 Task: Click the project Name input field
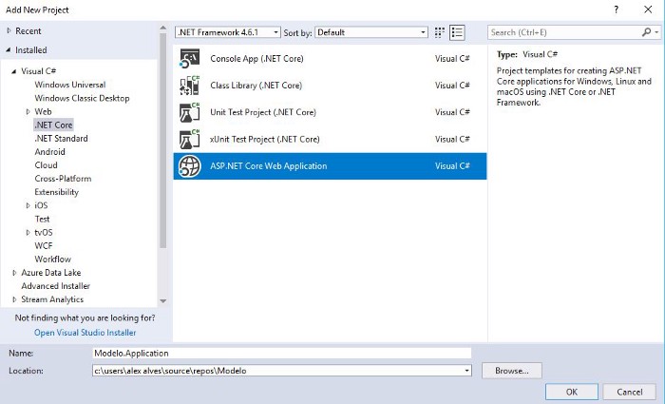coord(281,353)
